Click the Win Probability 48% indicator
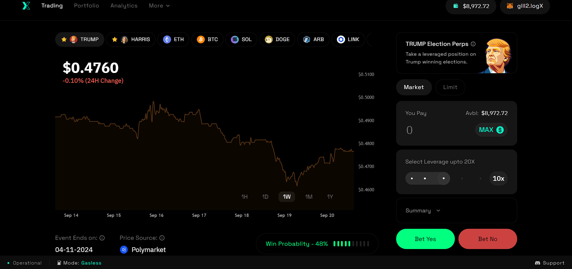 coord(317,244)
